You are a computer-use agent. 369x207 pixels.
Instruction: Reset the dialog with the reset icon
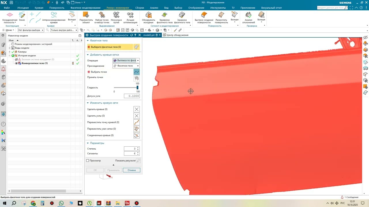[x=131, y=35]
